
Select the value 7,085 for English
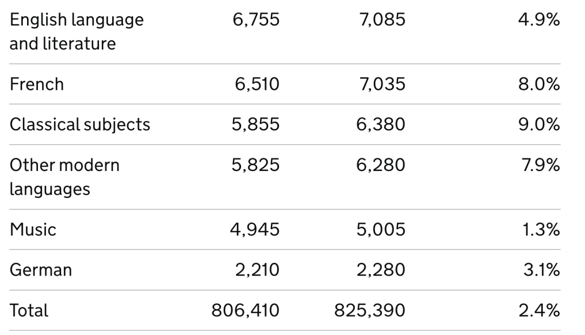click(x=382, y=19)
